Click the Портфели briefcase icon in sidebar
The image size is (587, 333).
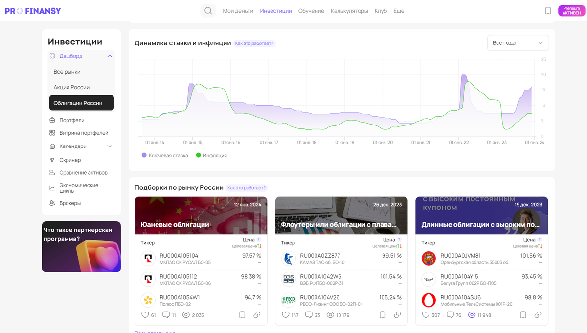[x=52, y=120]
